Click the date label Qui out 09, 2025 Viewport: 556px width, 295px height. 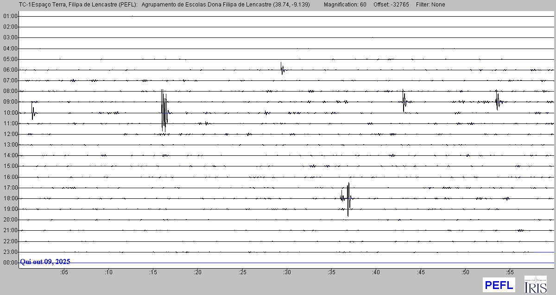[45, 262]
